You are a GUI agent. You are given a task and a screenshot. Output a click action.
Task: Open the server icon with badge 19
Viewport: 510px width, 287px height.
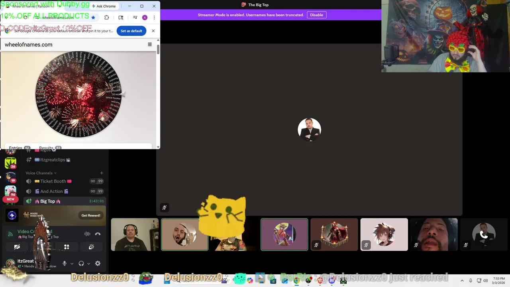point(11,177)
